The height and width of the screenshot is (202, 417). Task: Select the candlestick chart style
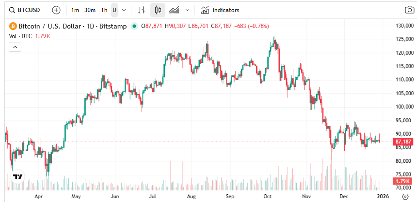tap(158, 10)
